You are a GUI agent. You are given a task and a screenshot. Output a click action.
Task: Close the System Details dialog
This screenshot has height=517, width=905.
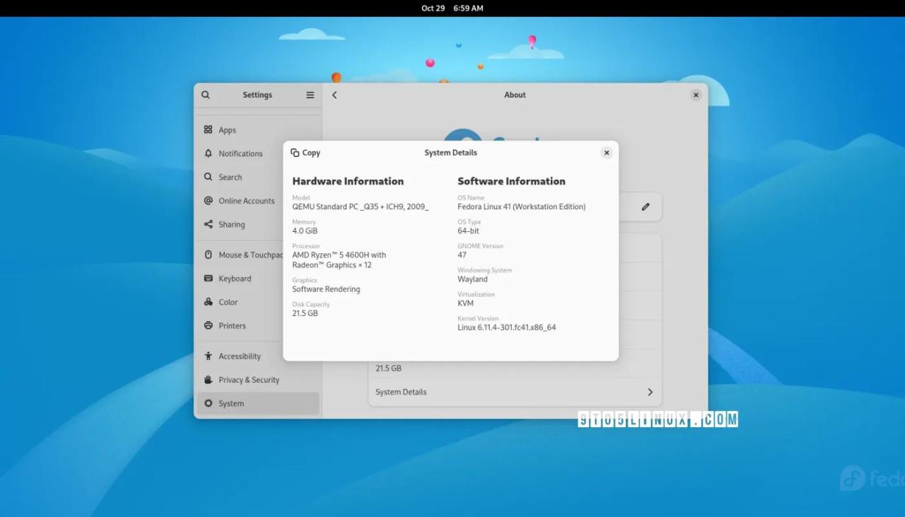pyautogui.click(x=606, y=153)
